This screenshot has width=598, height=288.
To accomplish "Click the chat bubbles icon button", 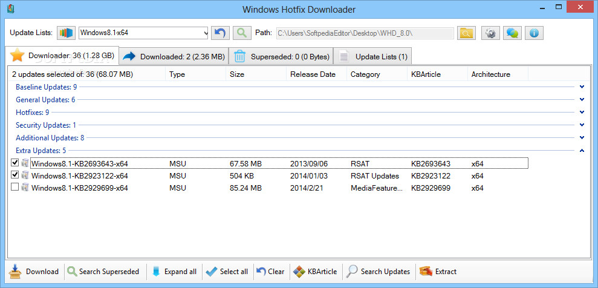I will pyautogui.click(x=512, y=33).
